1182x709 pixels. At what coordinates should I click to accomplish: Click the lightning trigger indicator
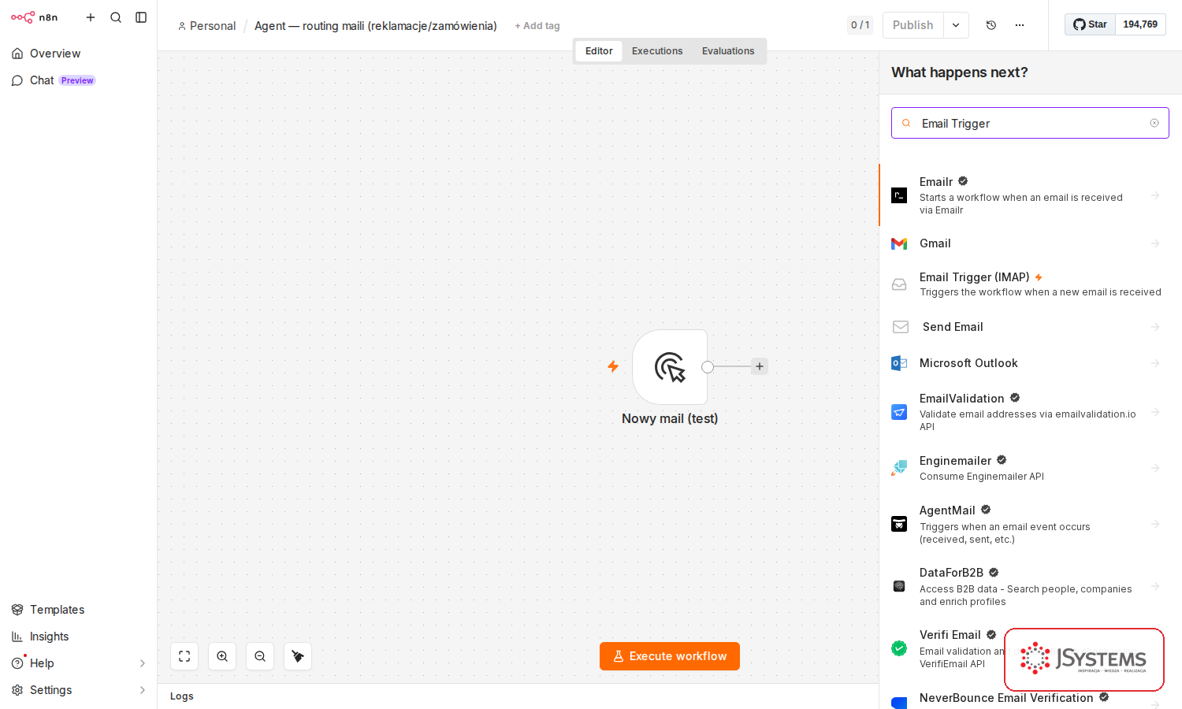tap(613, 366)
